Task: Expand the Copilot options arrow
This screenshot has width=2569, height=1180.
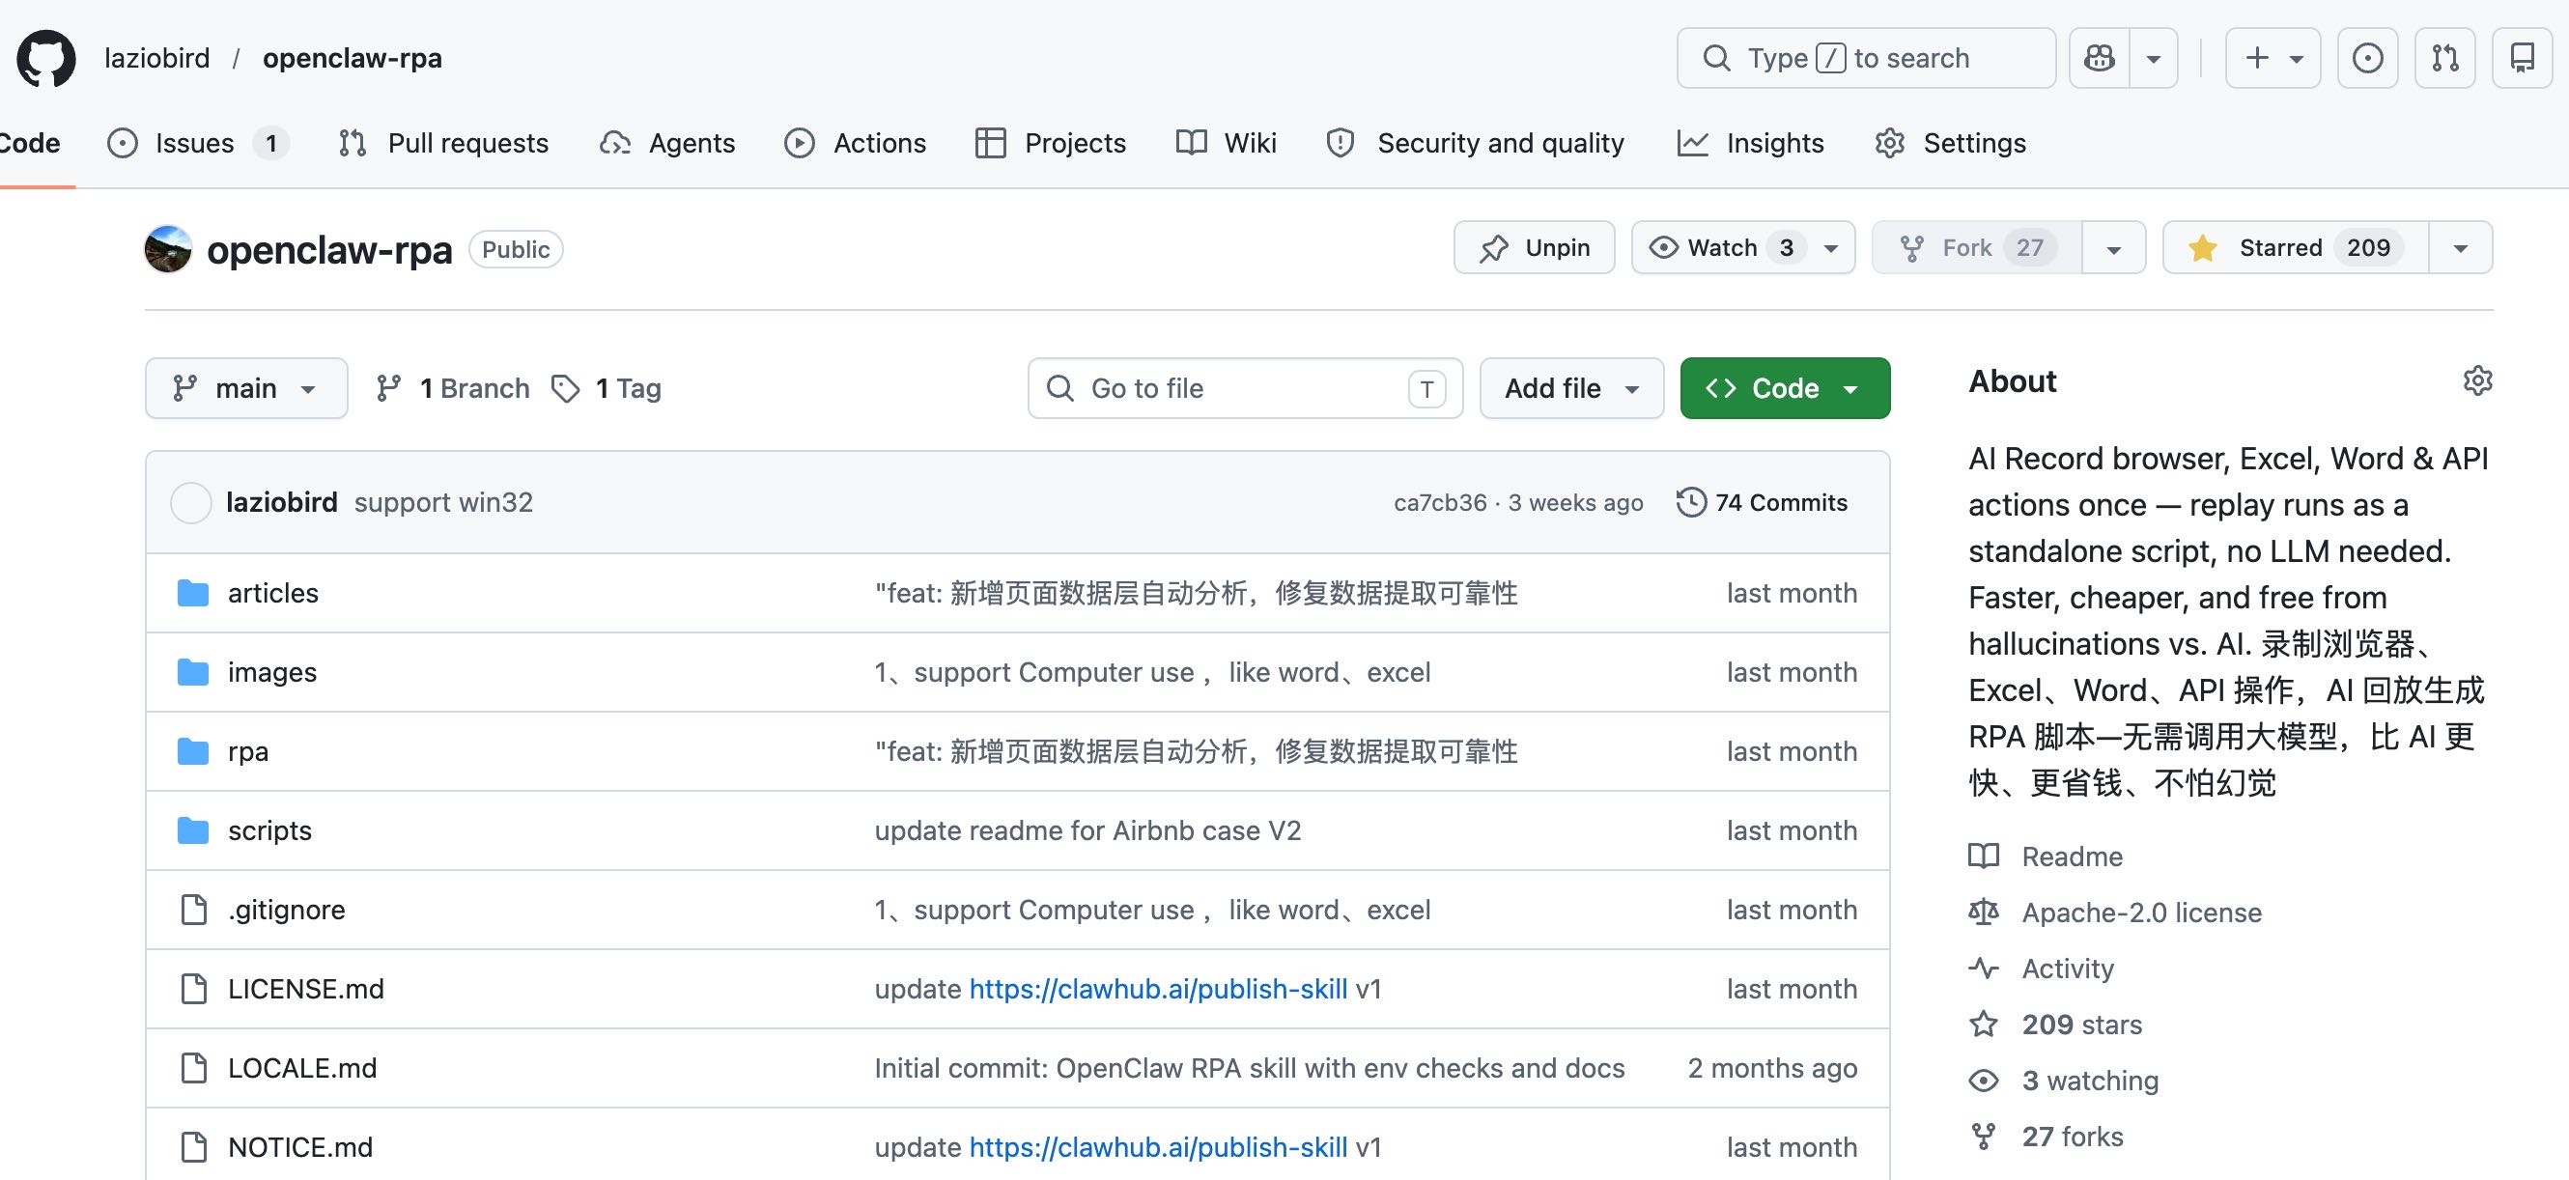Action: tap(2153, 58)
